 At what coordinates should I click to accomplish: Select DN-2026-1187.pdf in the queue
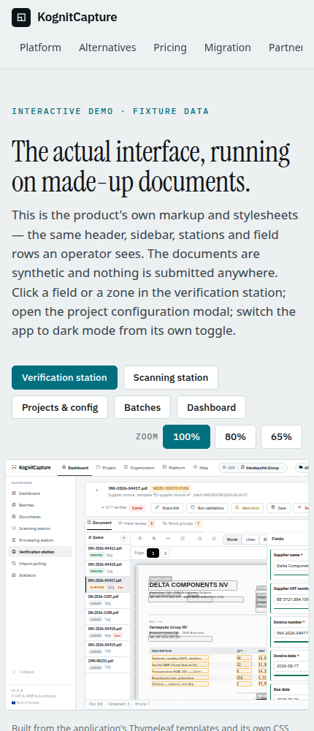(x=107, y=599)
